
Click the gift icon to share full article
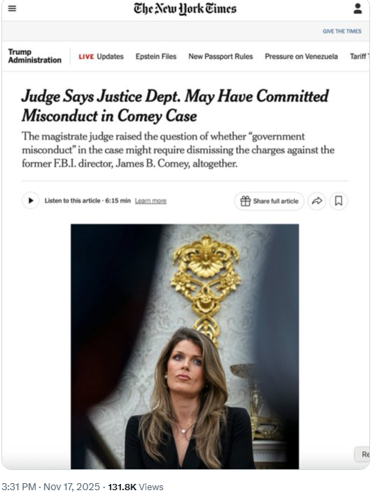coord(245,201)
